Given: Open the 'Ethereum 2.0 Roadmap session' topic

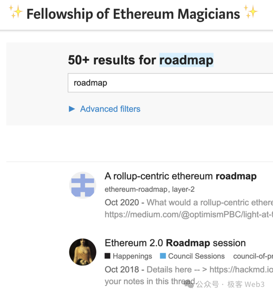Looking at the screenshot, I should coord(175,243).
